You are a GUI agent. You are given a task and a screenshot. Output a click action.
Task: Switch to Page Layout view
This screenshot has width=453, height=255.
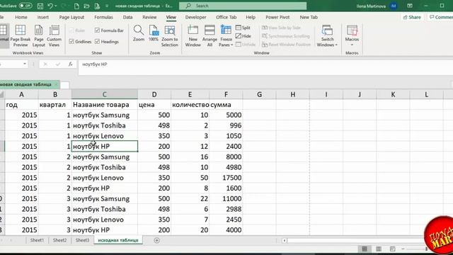coord(38,36)
